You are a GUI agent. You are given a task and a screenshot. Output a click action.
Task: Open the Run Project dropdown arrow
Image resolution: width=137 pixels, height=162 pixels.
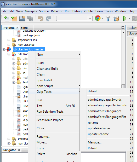tap(129, 18)
